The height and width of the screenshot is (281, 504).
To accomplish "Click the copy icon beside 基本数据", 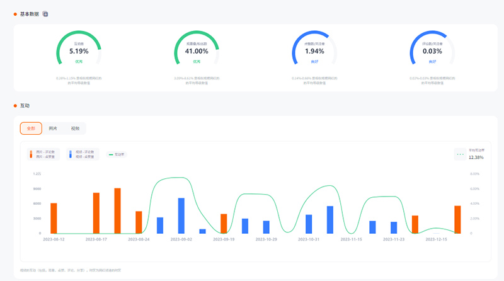I will [x=45, y=14].
